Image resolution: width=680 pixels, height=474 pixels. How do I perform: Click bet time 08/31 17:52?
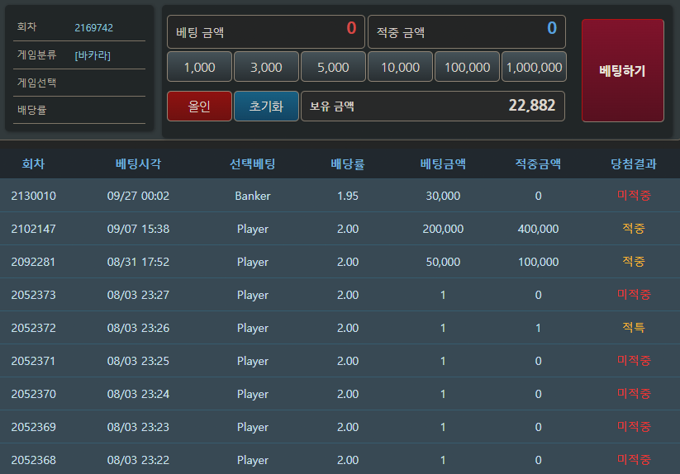(138, 262)
